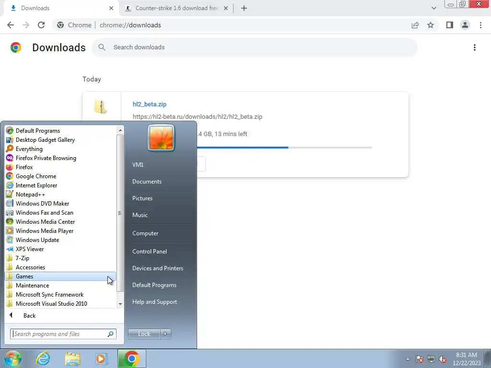Switch to the Counter-strike 1.6 download tab
This screenshot has height=368, width=491.
[x=176, y=8]
